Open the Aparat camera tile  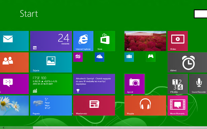135,84
